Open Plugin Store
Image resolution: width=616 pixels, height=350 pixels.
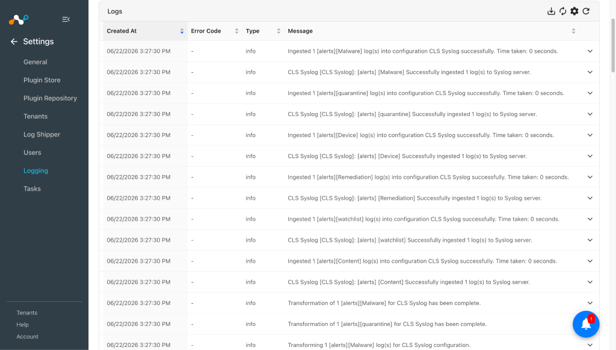coord(42,80)
